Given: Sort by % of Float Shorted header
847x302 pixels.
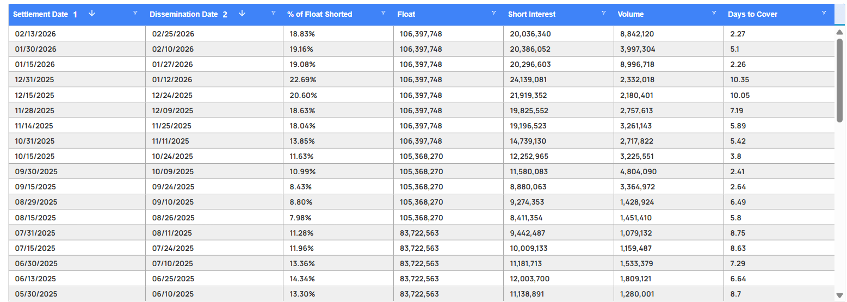Looking at the screenshot, I should pyautogui.click(x=320, y=14).
